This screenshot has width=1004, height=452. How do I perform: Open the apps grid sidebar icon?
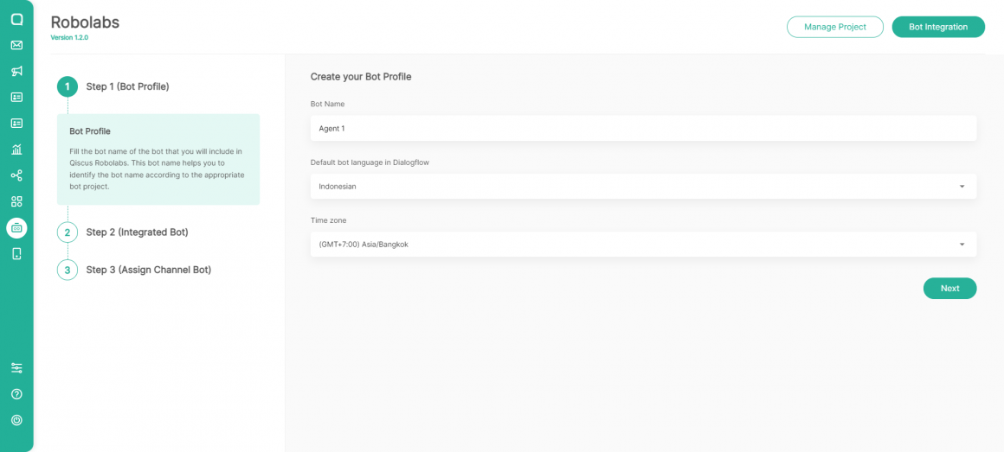coord(16,201)
